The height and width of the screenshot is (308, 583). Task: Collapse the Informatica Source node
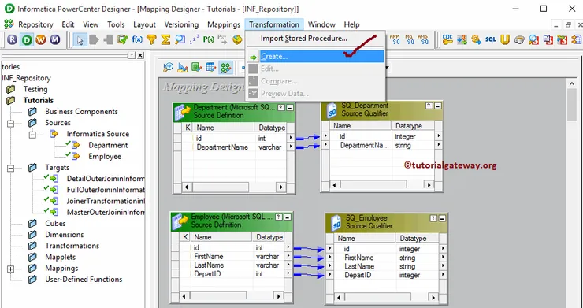(x=33, y=134)
